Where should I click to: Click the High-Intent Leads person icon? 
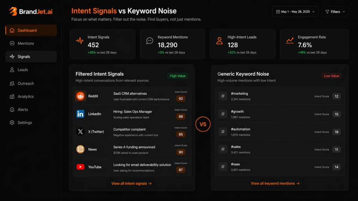pyautogui.click(x=220, y=41)
